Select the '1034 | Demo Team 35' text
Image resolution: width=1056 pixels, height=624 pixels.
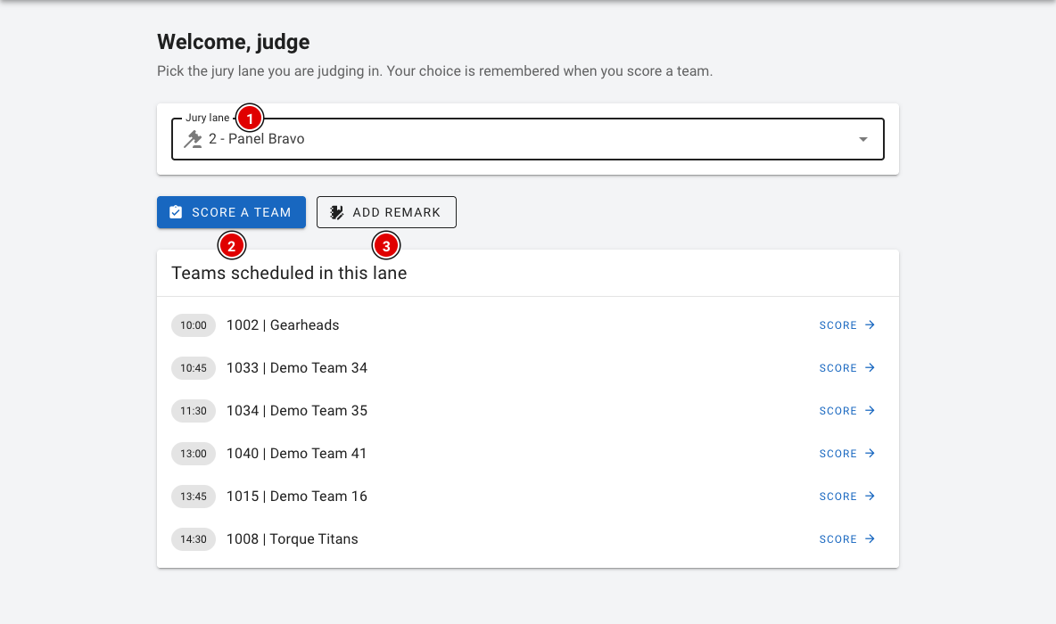coord(297,411)
